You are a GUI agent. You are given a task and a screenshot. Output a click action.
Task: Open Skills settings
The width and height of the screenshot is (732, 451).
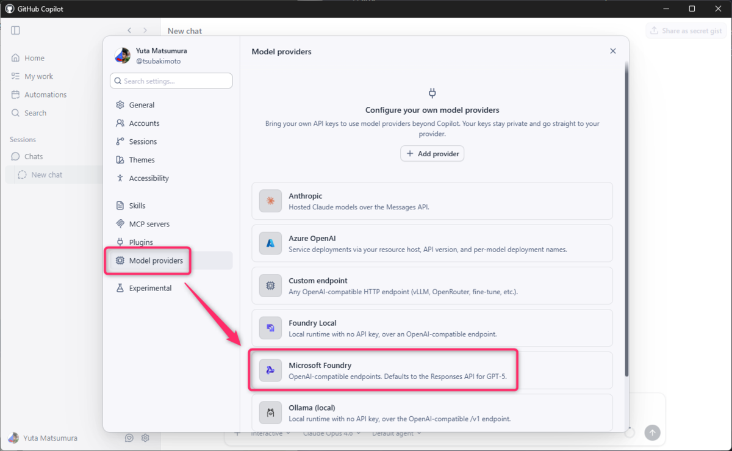click(171, 206)
